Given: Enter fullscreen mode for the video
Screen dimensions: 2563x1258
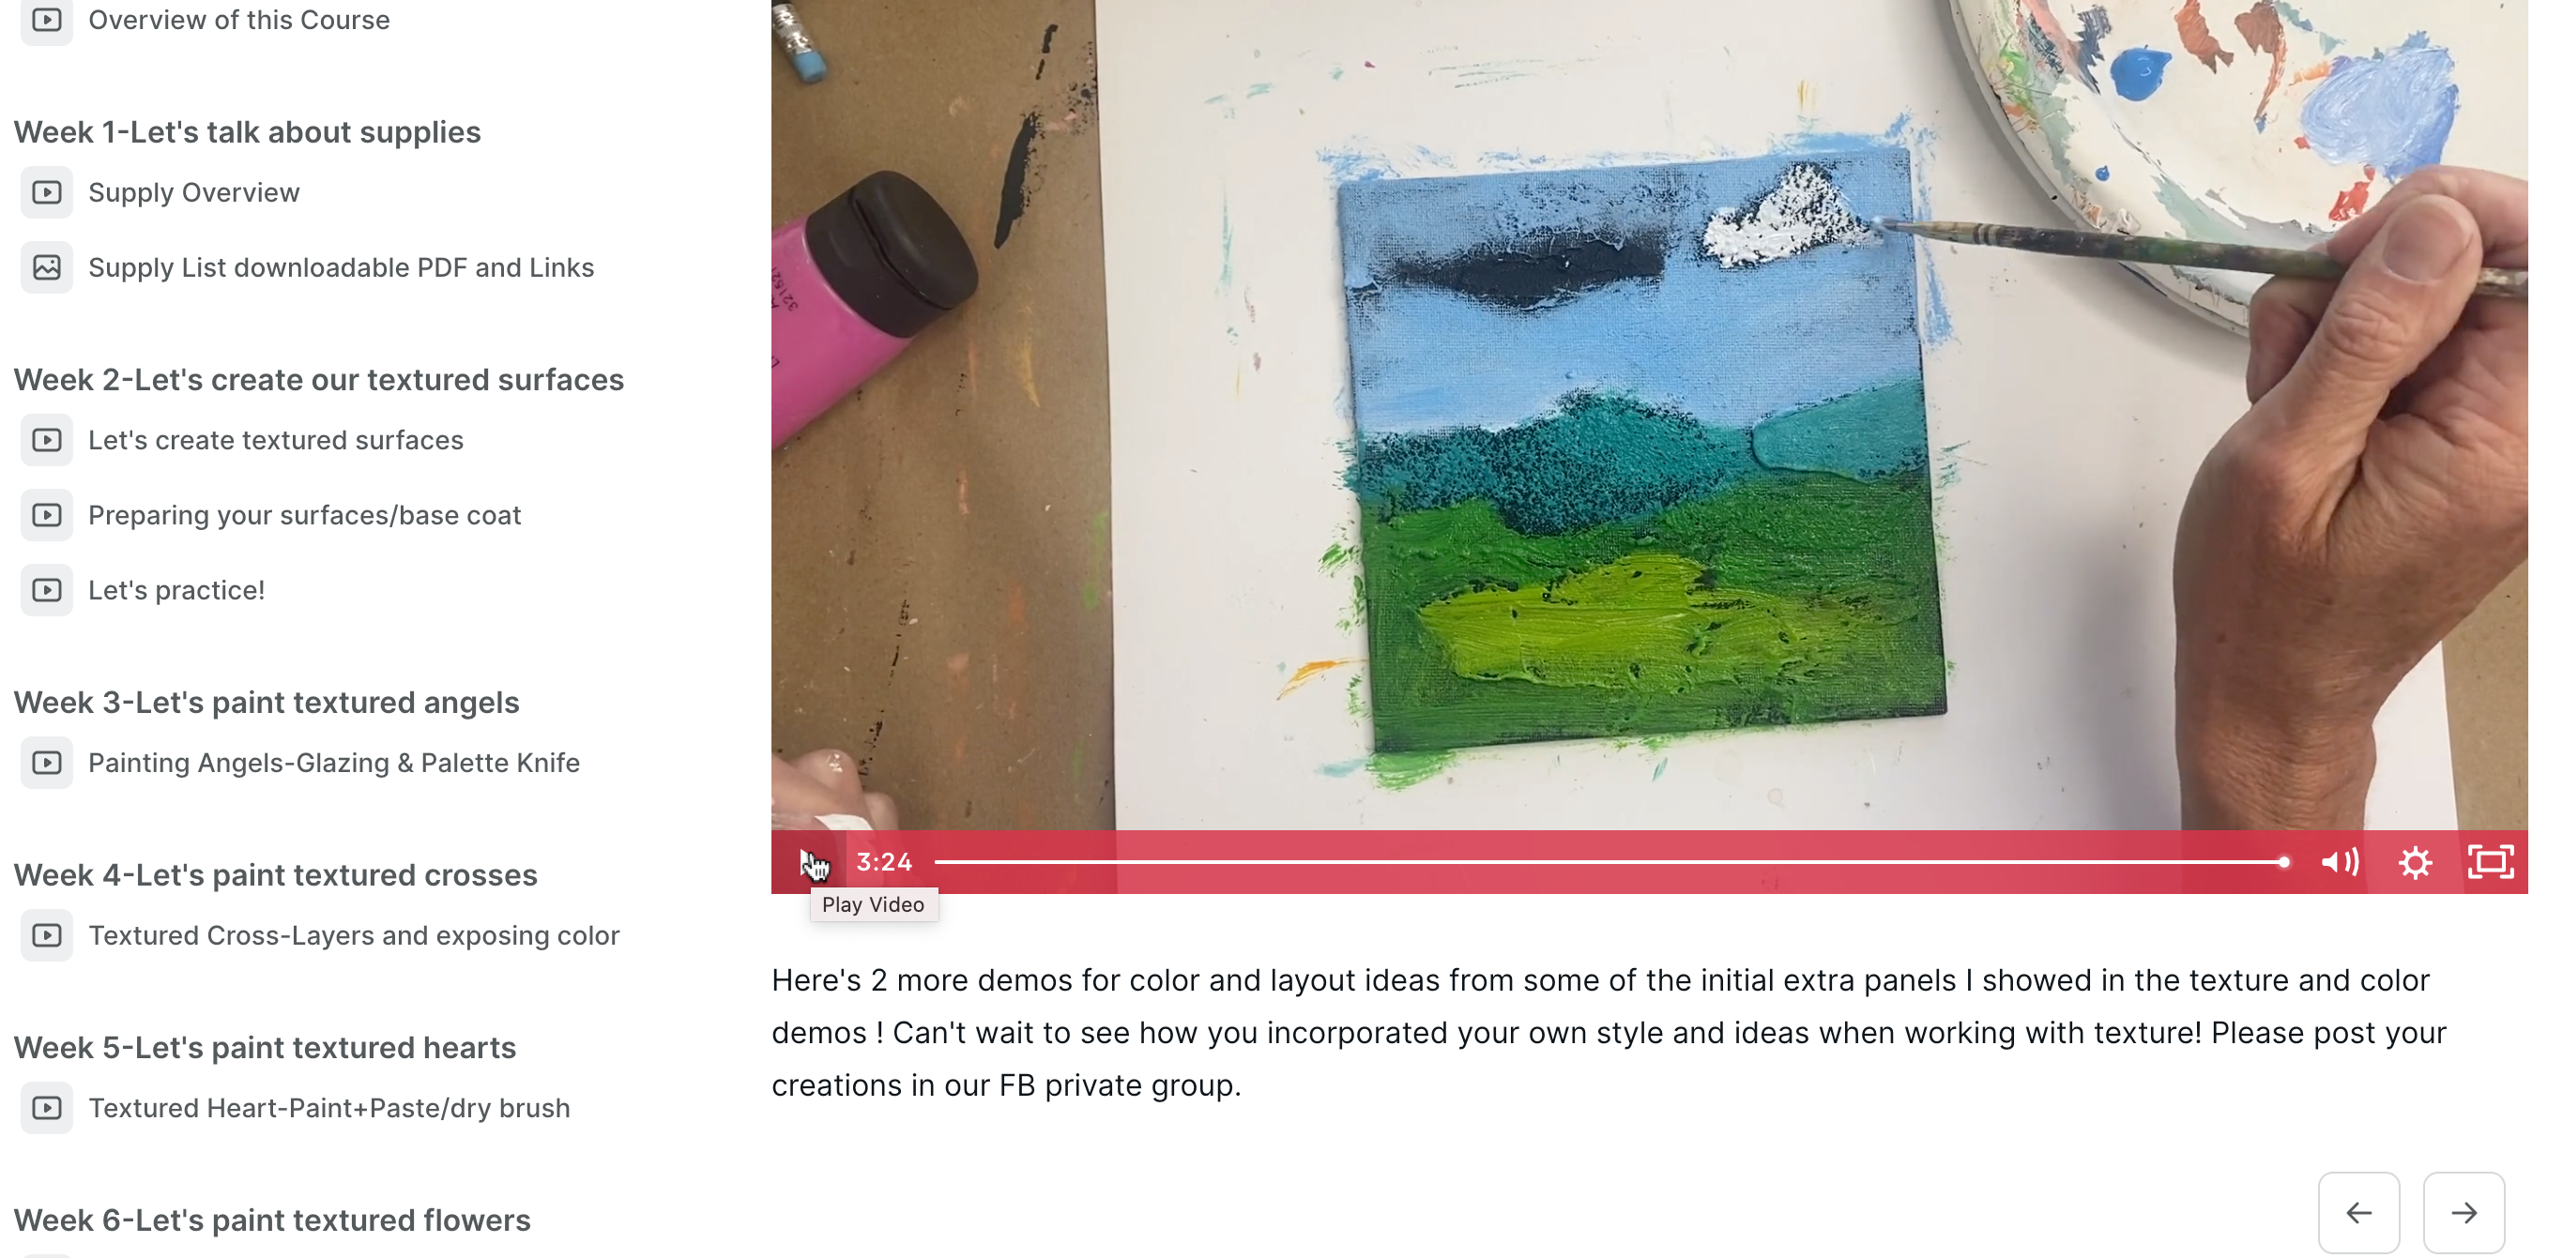Looking at the screenshot, I should pyautogui.click(x=2490, y=861).
